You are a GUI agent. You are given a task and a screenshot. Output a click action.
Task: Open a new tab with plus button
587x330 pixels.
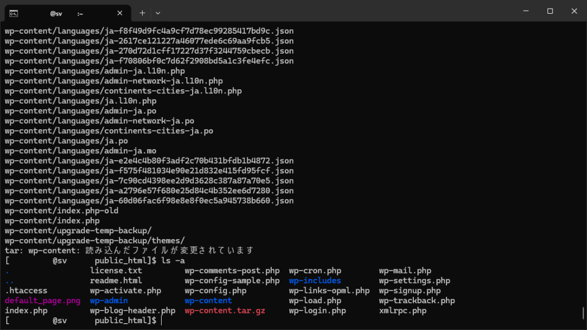[142, 13]
